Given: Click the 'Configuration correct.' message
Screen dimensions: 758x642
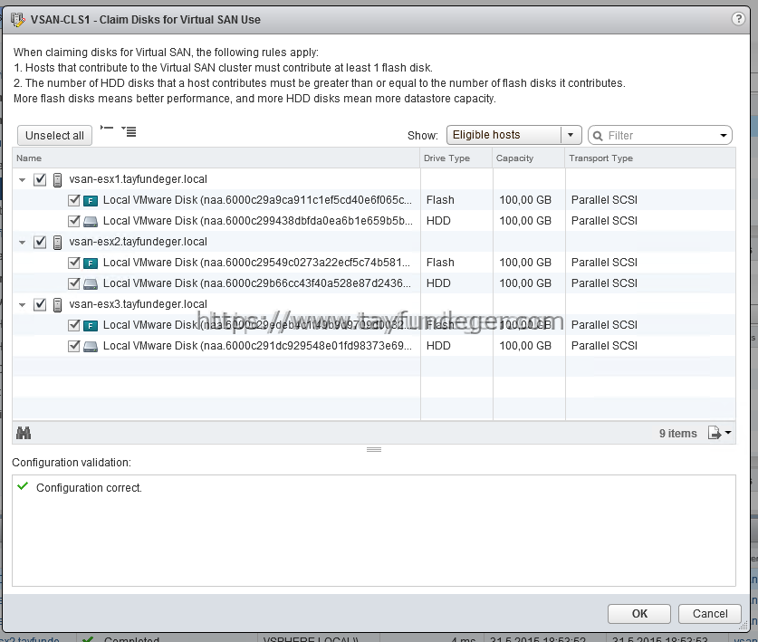Looking at the screenshot, I should (89, 488).
